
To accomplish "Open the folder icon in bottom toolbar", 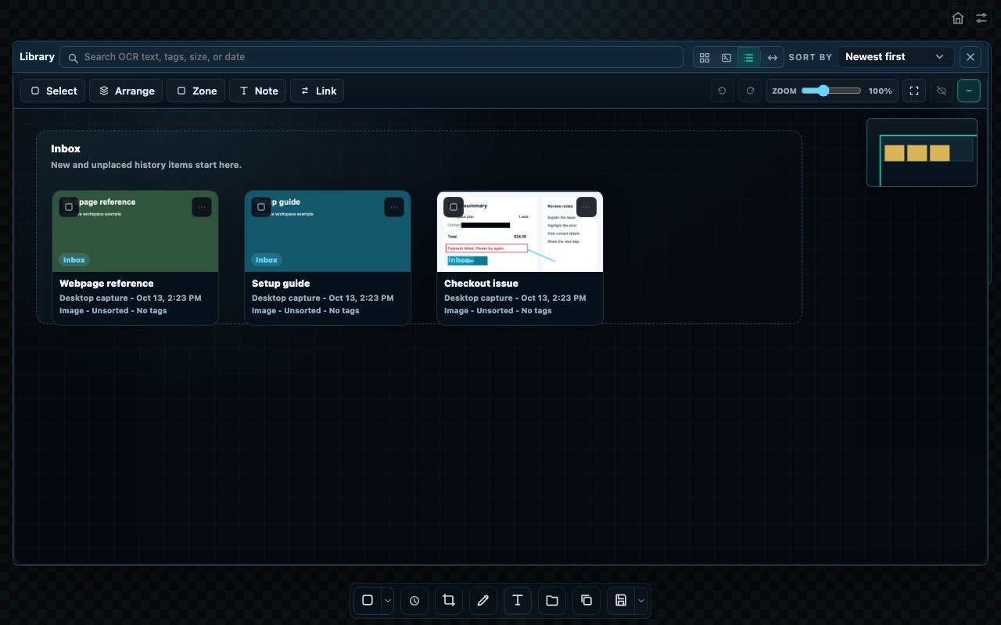I will [x=552, y=600].
